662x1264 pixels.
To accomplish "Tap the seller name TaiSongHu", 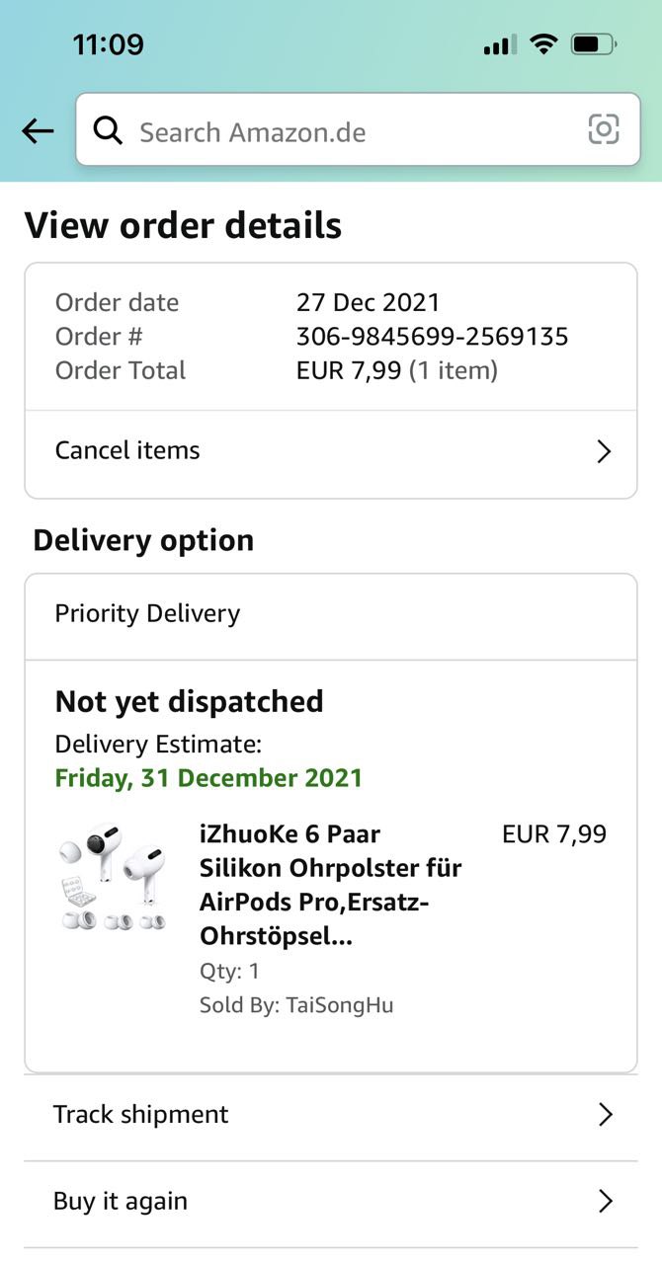I will point(340,1005).
